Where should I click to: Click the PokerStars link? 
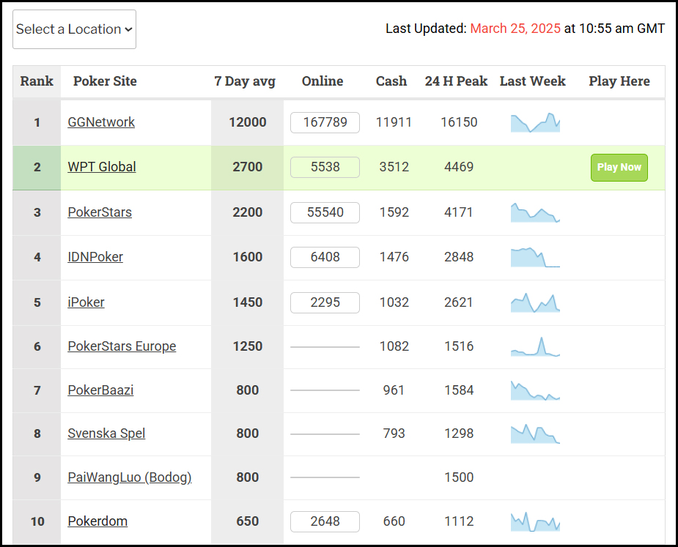tap(100, 212)
